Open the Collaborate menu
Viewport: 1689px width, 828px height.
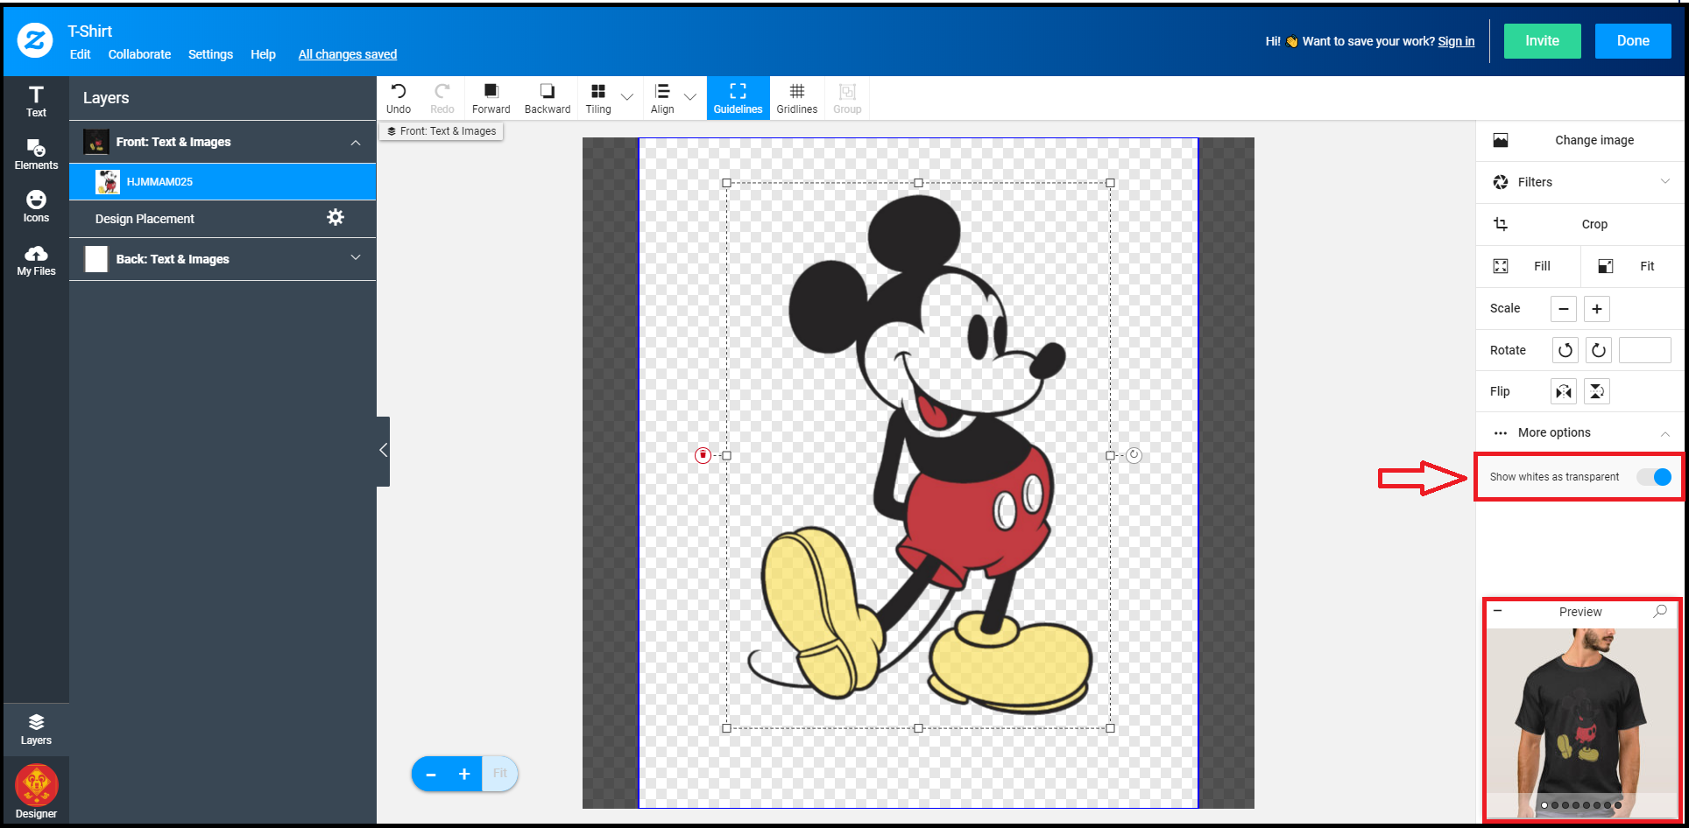pyautogui.click(x=139, y=54)
